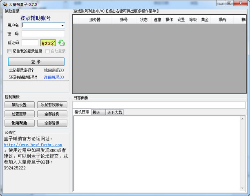250x196 pixels.
Task: Select the 挂机日志 tab
Action: [82, 112]
